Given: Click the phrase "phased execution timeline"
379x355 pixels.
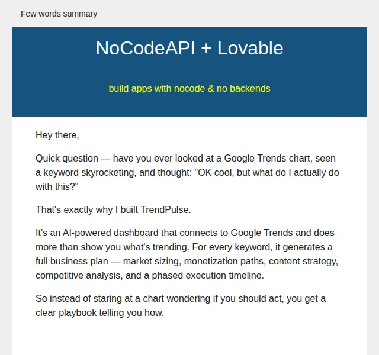Looking at the screenshot, I should [208, 276].
